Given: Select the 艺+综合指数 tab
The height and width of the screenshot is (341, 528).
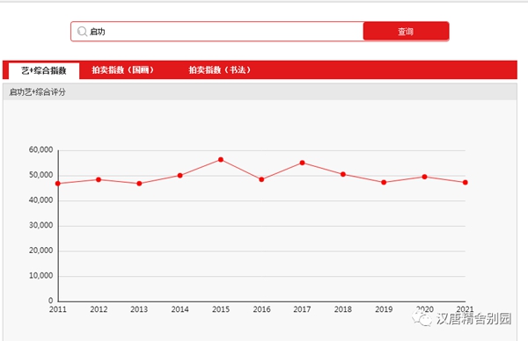Looking at the screenshot, I should (x=44, y=70).
